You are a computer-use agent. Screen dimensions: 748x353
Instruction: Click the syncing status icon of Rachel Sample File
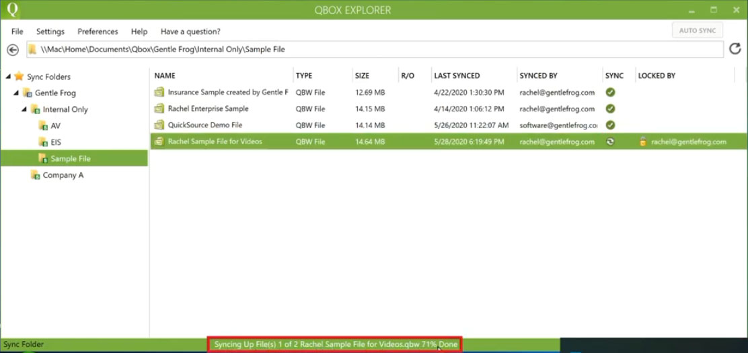click(610, 142)
